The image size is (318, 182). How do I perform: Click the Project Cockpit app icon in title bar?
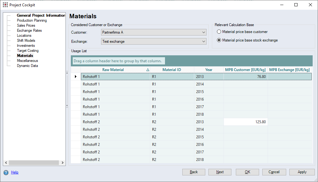5,5
